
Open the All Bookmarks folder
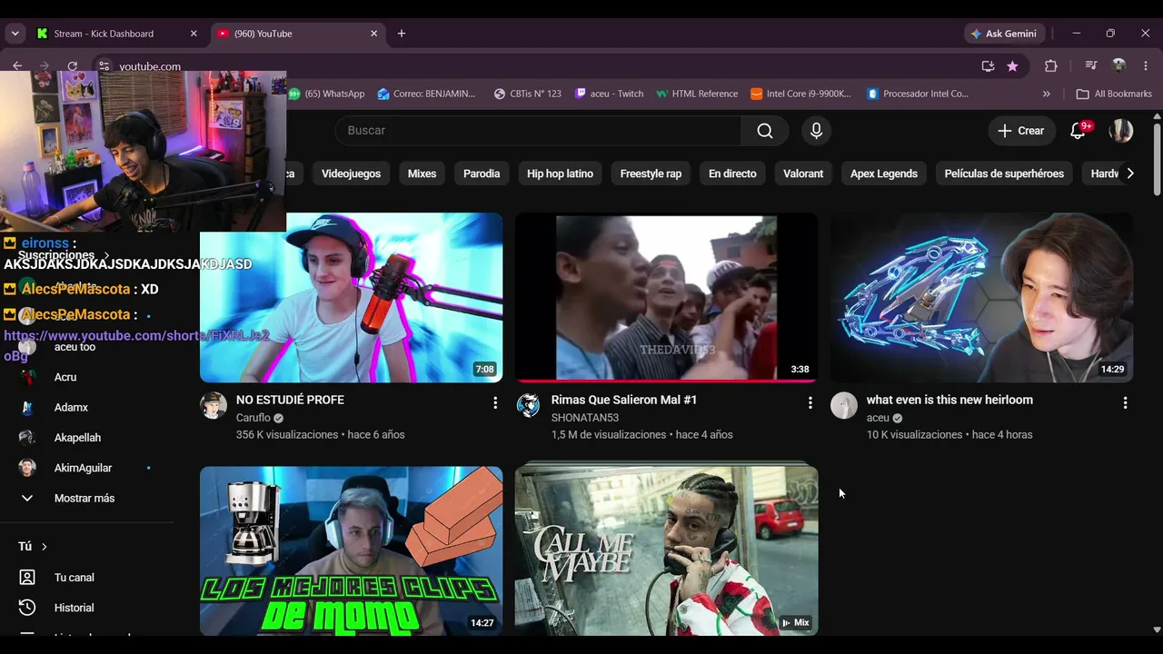(1114, 94)
